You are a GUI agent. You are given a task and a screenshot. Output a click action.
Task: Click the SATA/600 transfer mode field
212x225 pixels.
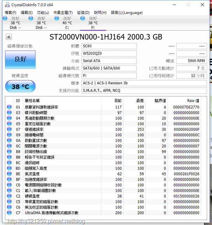coord(109,68)
